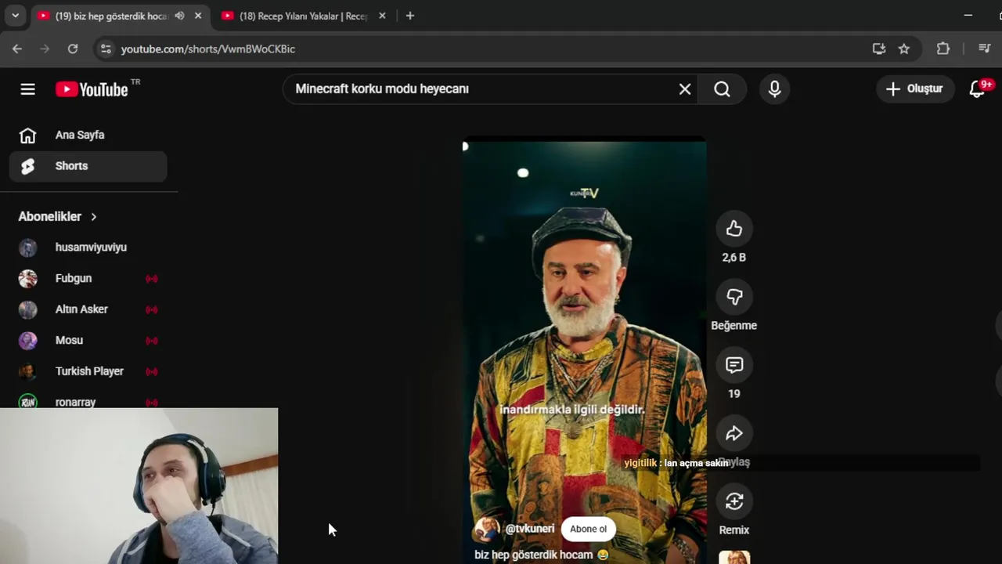Start voice search with the microphone icon
Viewport: 1002px width, 564px height.
tap(774, 89)
